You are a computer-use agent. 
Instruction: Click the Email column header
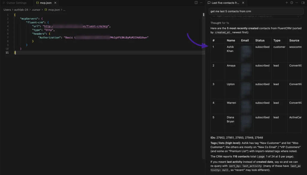tap(245, 40)
